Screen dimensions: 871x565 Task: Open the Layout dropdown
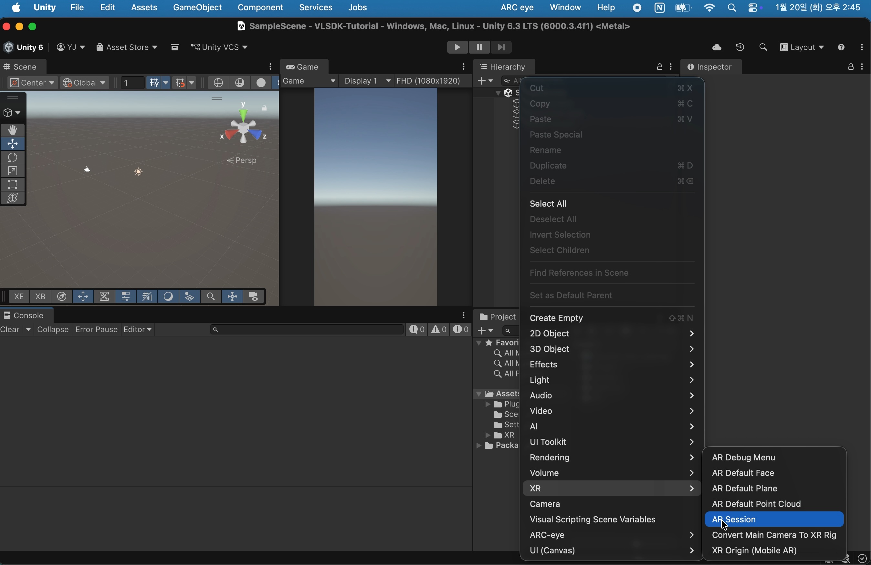802,47
